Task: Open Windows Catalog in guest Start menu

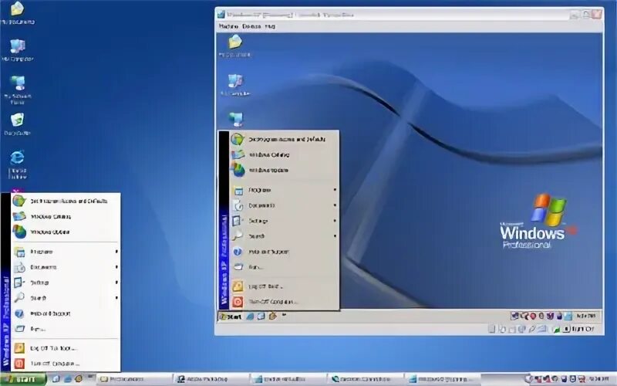Action: (x=284, y=155)
